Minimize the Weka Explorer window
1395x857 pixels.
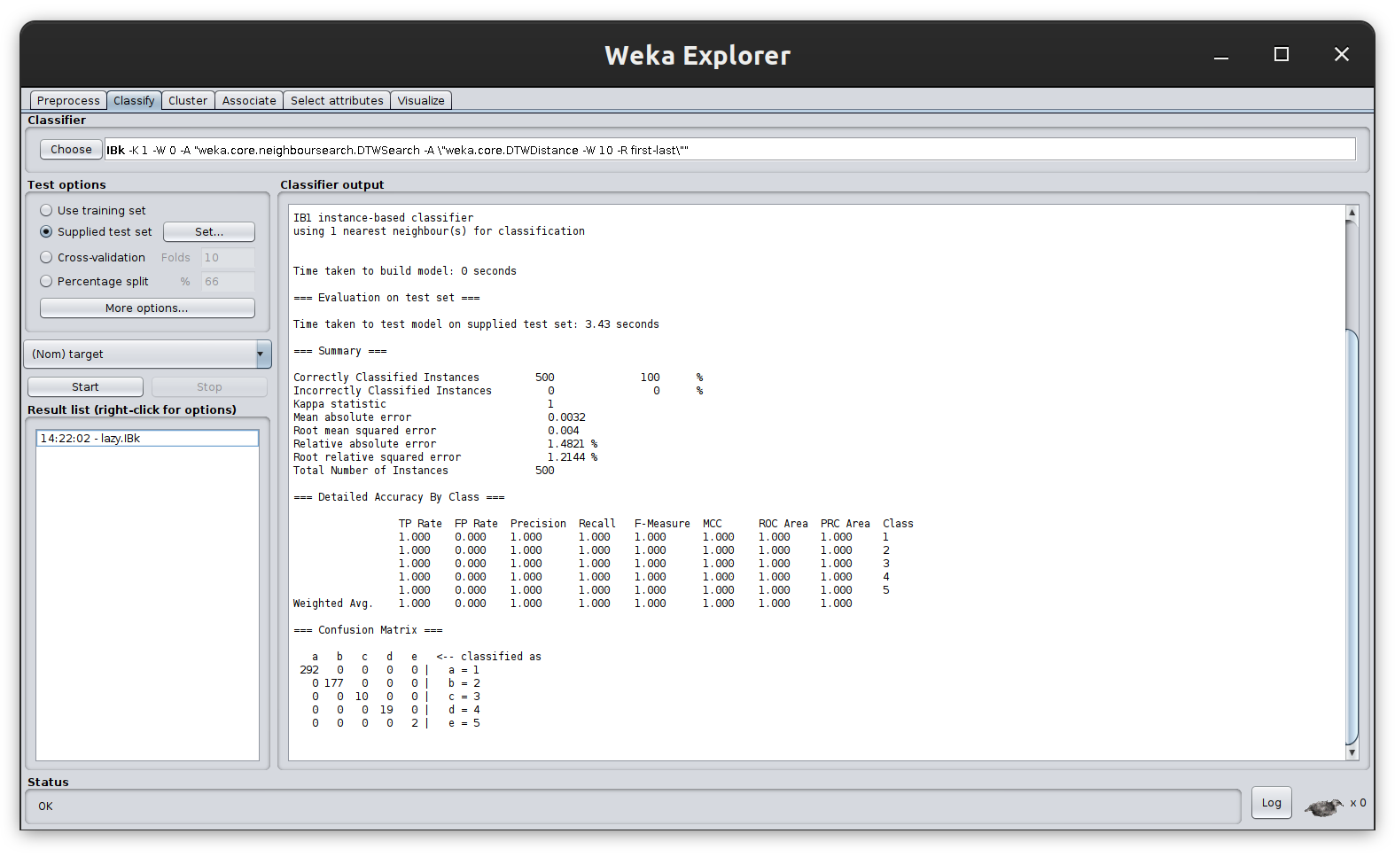pyautogui.click(x=1221, y=55)
